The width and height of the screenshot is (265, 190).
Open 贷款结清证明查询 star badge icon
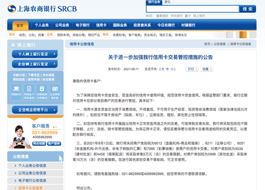tap(42, 92)
